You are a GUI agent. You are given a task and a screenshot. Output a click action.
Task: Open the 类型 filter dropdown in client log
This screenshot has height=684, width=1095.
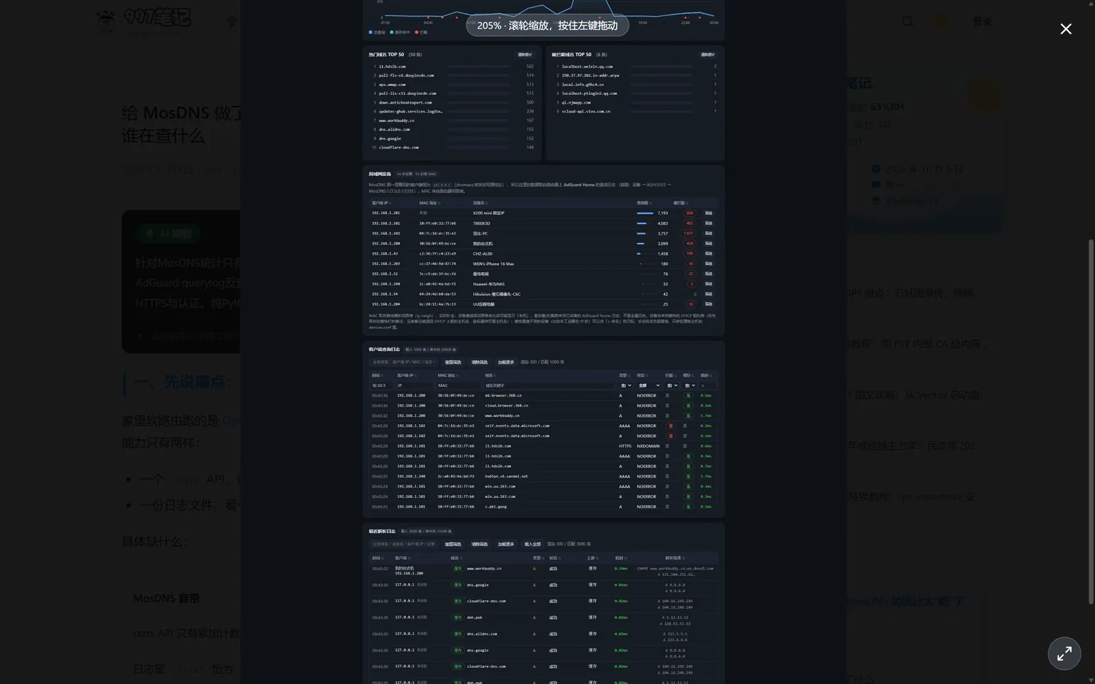[626, 385]
